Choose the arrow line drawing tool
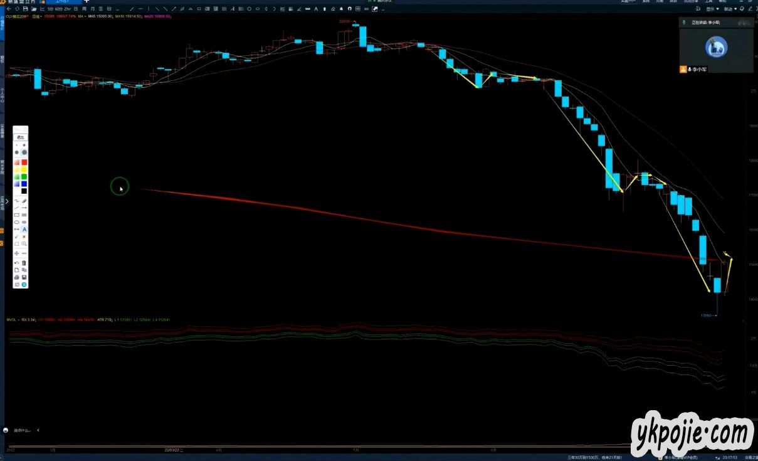 pyautogui.click(x=24, y=208)
